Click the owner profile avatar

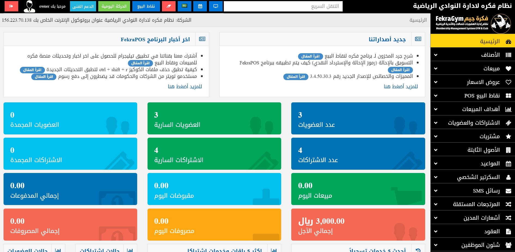coord(29,6)
